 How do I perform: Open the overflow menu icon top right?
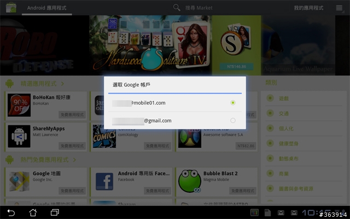tap(339, 8)
